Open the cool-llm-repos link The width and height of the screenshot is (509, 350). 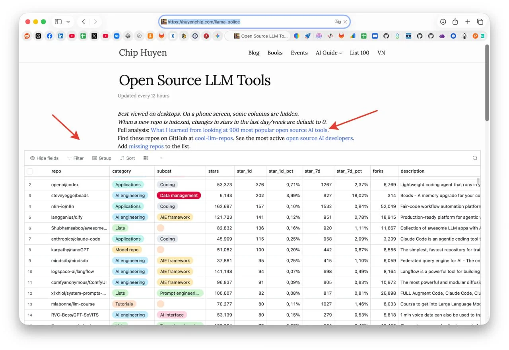pyautogui.click(x=214, y=138)
